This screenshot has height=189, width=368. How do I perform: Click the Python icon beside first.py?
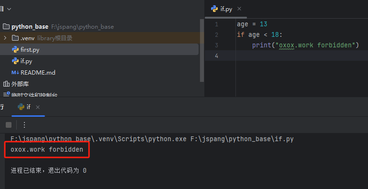click(x=15, y=50)
